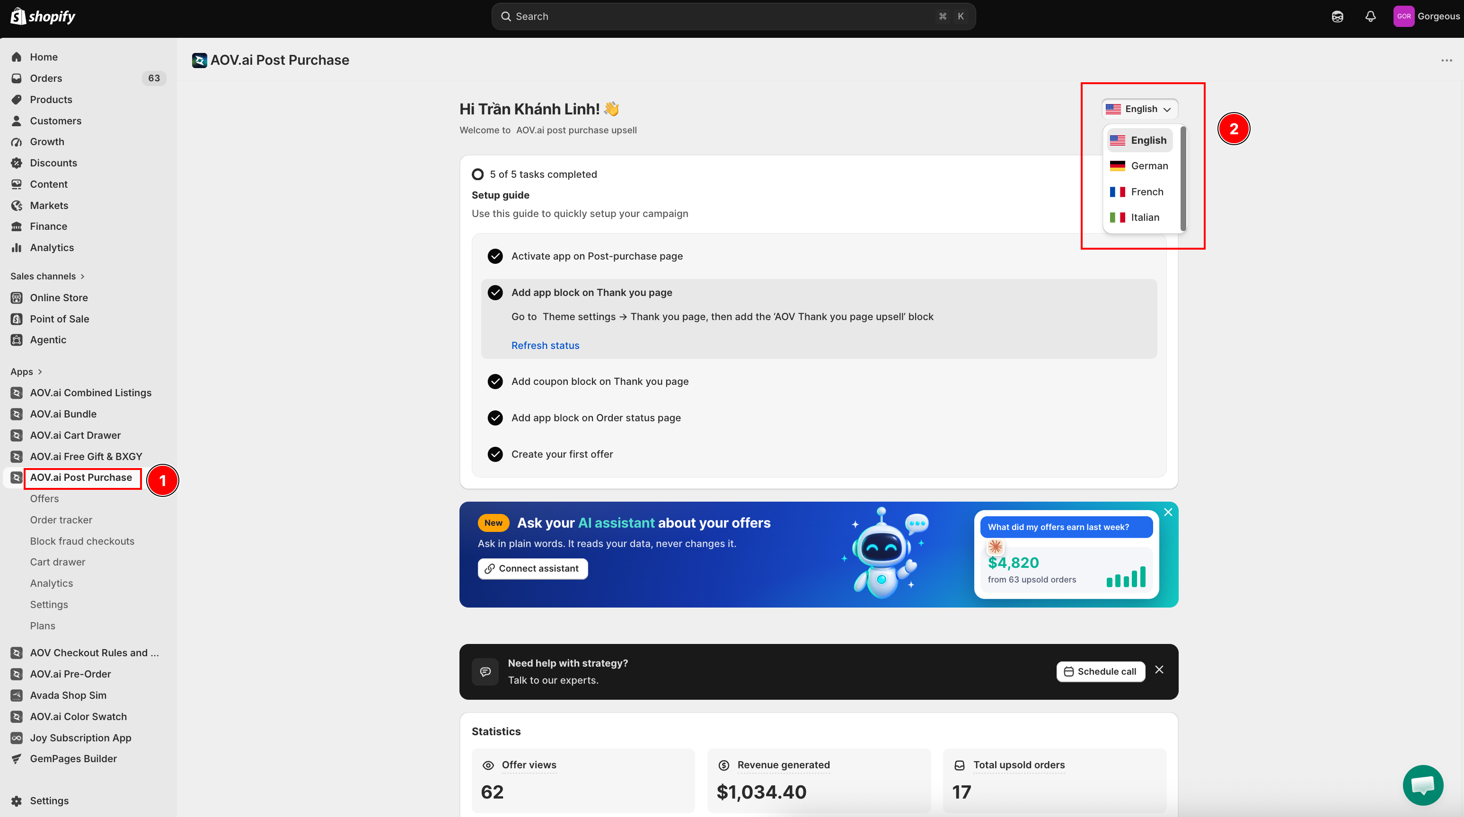Close the AI assistant banner
Screen dimensions: 1464x817
pyautogui.click(x=1168, y=512)
